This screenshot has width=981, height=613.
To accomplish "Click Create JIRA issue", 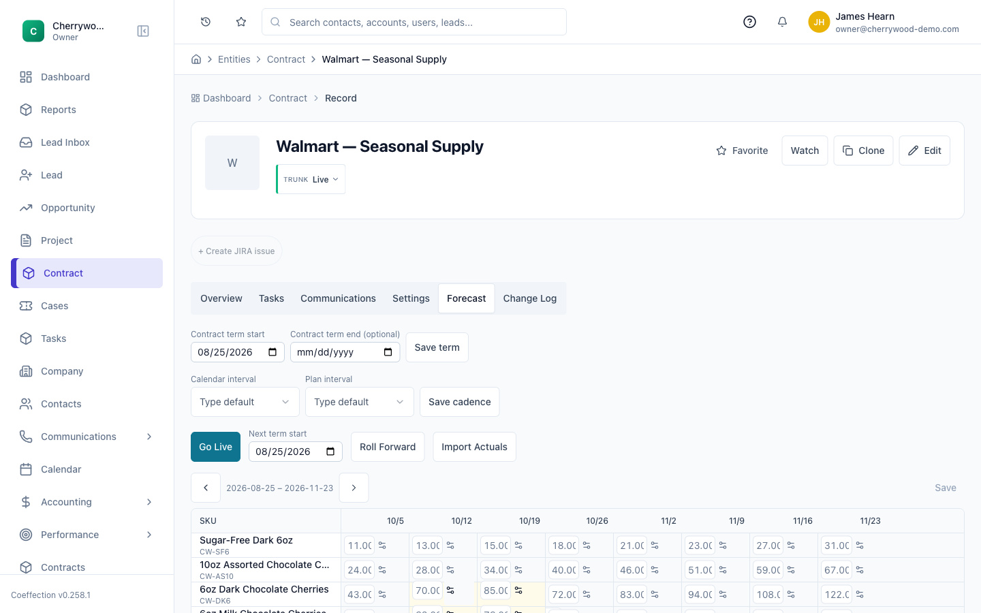I will pyautogui.click(x=236, y=251).
